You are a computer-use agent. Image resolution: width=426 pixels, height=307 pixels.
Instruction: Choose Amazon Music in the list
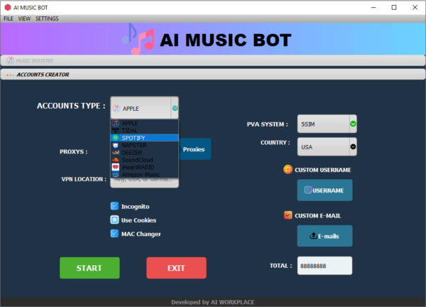(145, 174)
